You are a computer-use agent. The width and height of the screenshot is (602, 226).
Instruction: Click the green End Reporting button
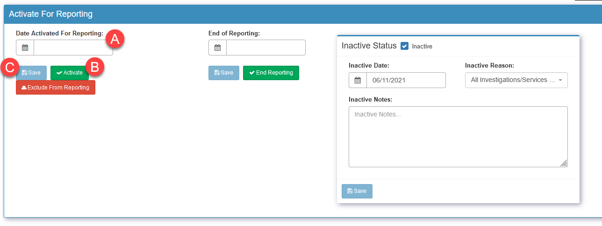[271, 73]
